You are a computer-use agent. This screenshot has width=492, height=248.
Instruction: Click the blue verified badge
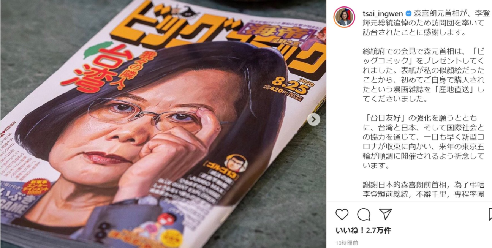(408, 13)
